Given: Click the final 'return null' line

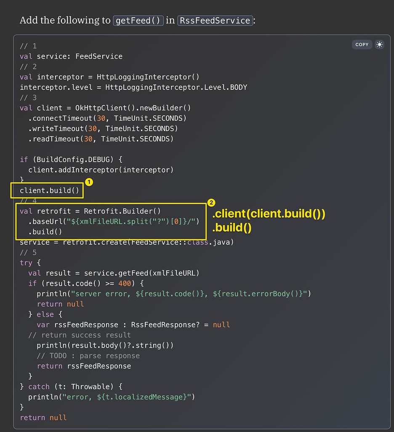Looking at the screenshot, I should (x=43, y=418).
